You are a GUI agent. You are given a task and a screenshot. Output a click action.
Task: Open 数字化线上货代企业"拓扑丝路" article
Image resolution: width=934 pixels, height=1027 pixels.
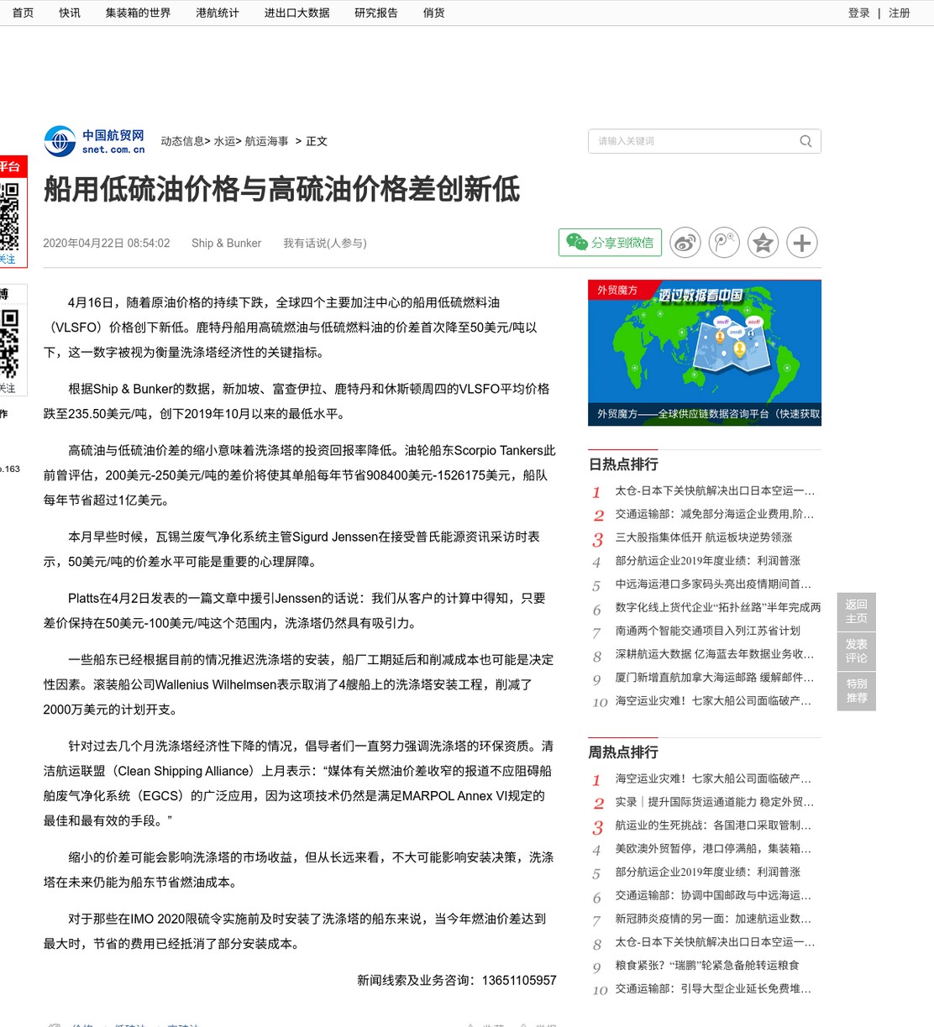click(718, 607)
